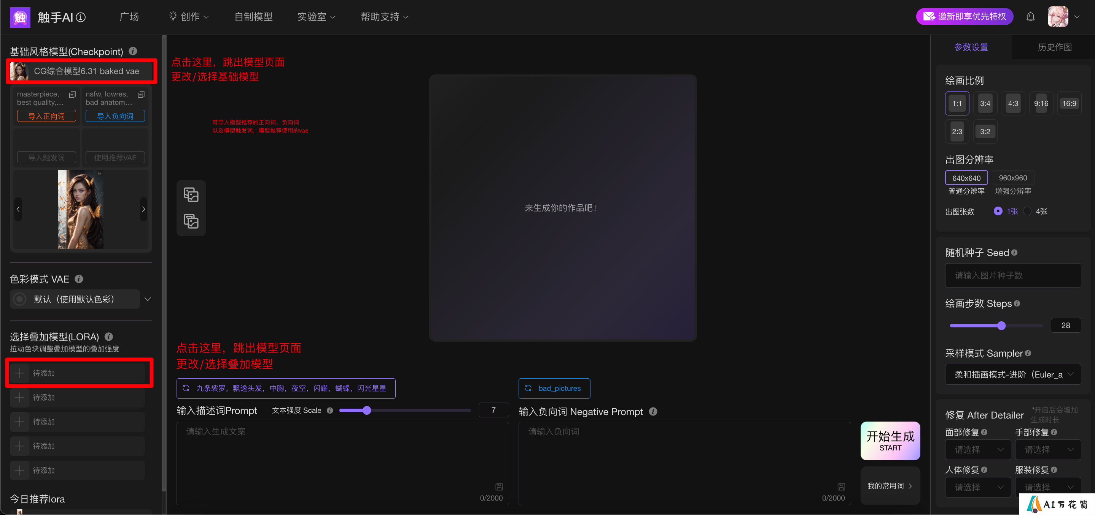Screen dimensions: 1095x515
Task: Select the 4:3 aspect ratio
Action: click(x=1013, y=103)
